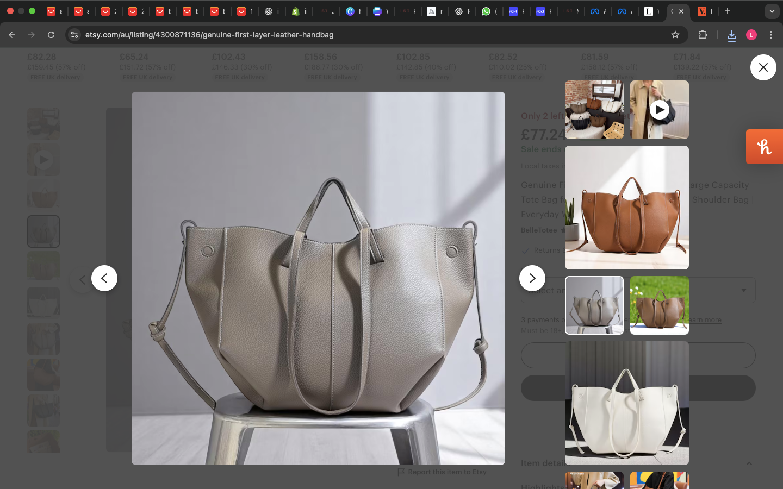Image resolution: width=783 pixels, height=489 pixels.
Task: Go back in browser history
Action: click(x=12, y=35)
